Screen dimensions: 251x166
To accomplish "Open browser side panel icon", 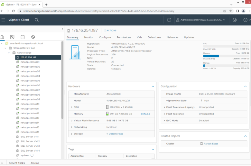I will click(x=237, y=11).
